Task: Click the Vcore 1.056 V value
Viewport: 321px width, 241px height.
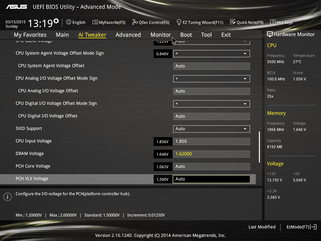Action: (299, 79)
